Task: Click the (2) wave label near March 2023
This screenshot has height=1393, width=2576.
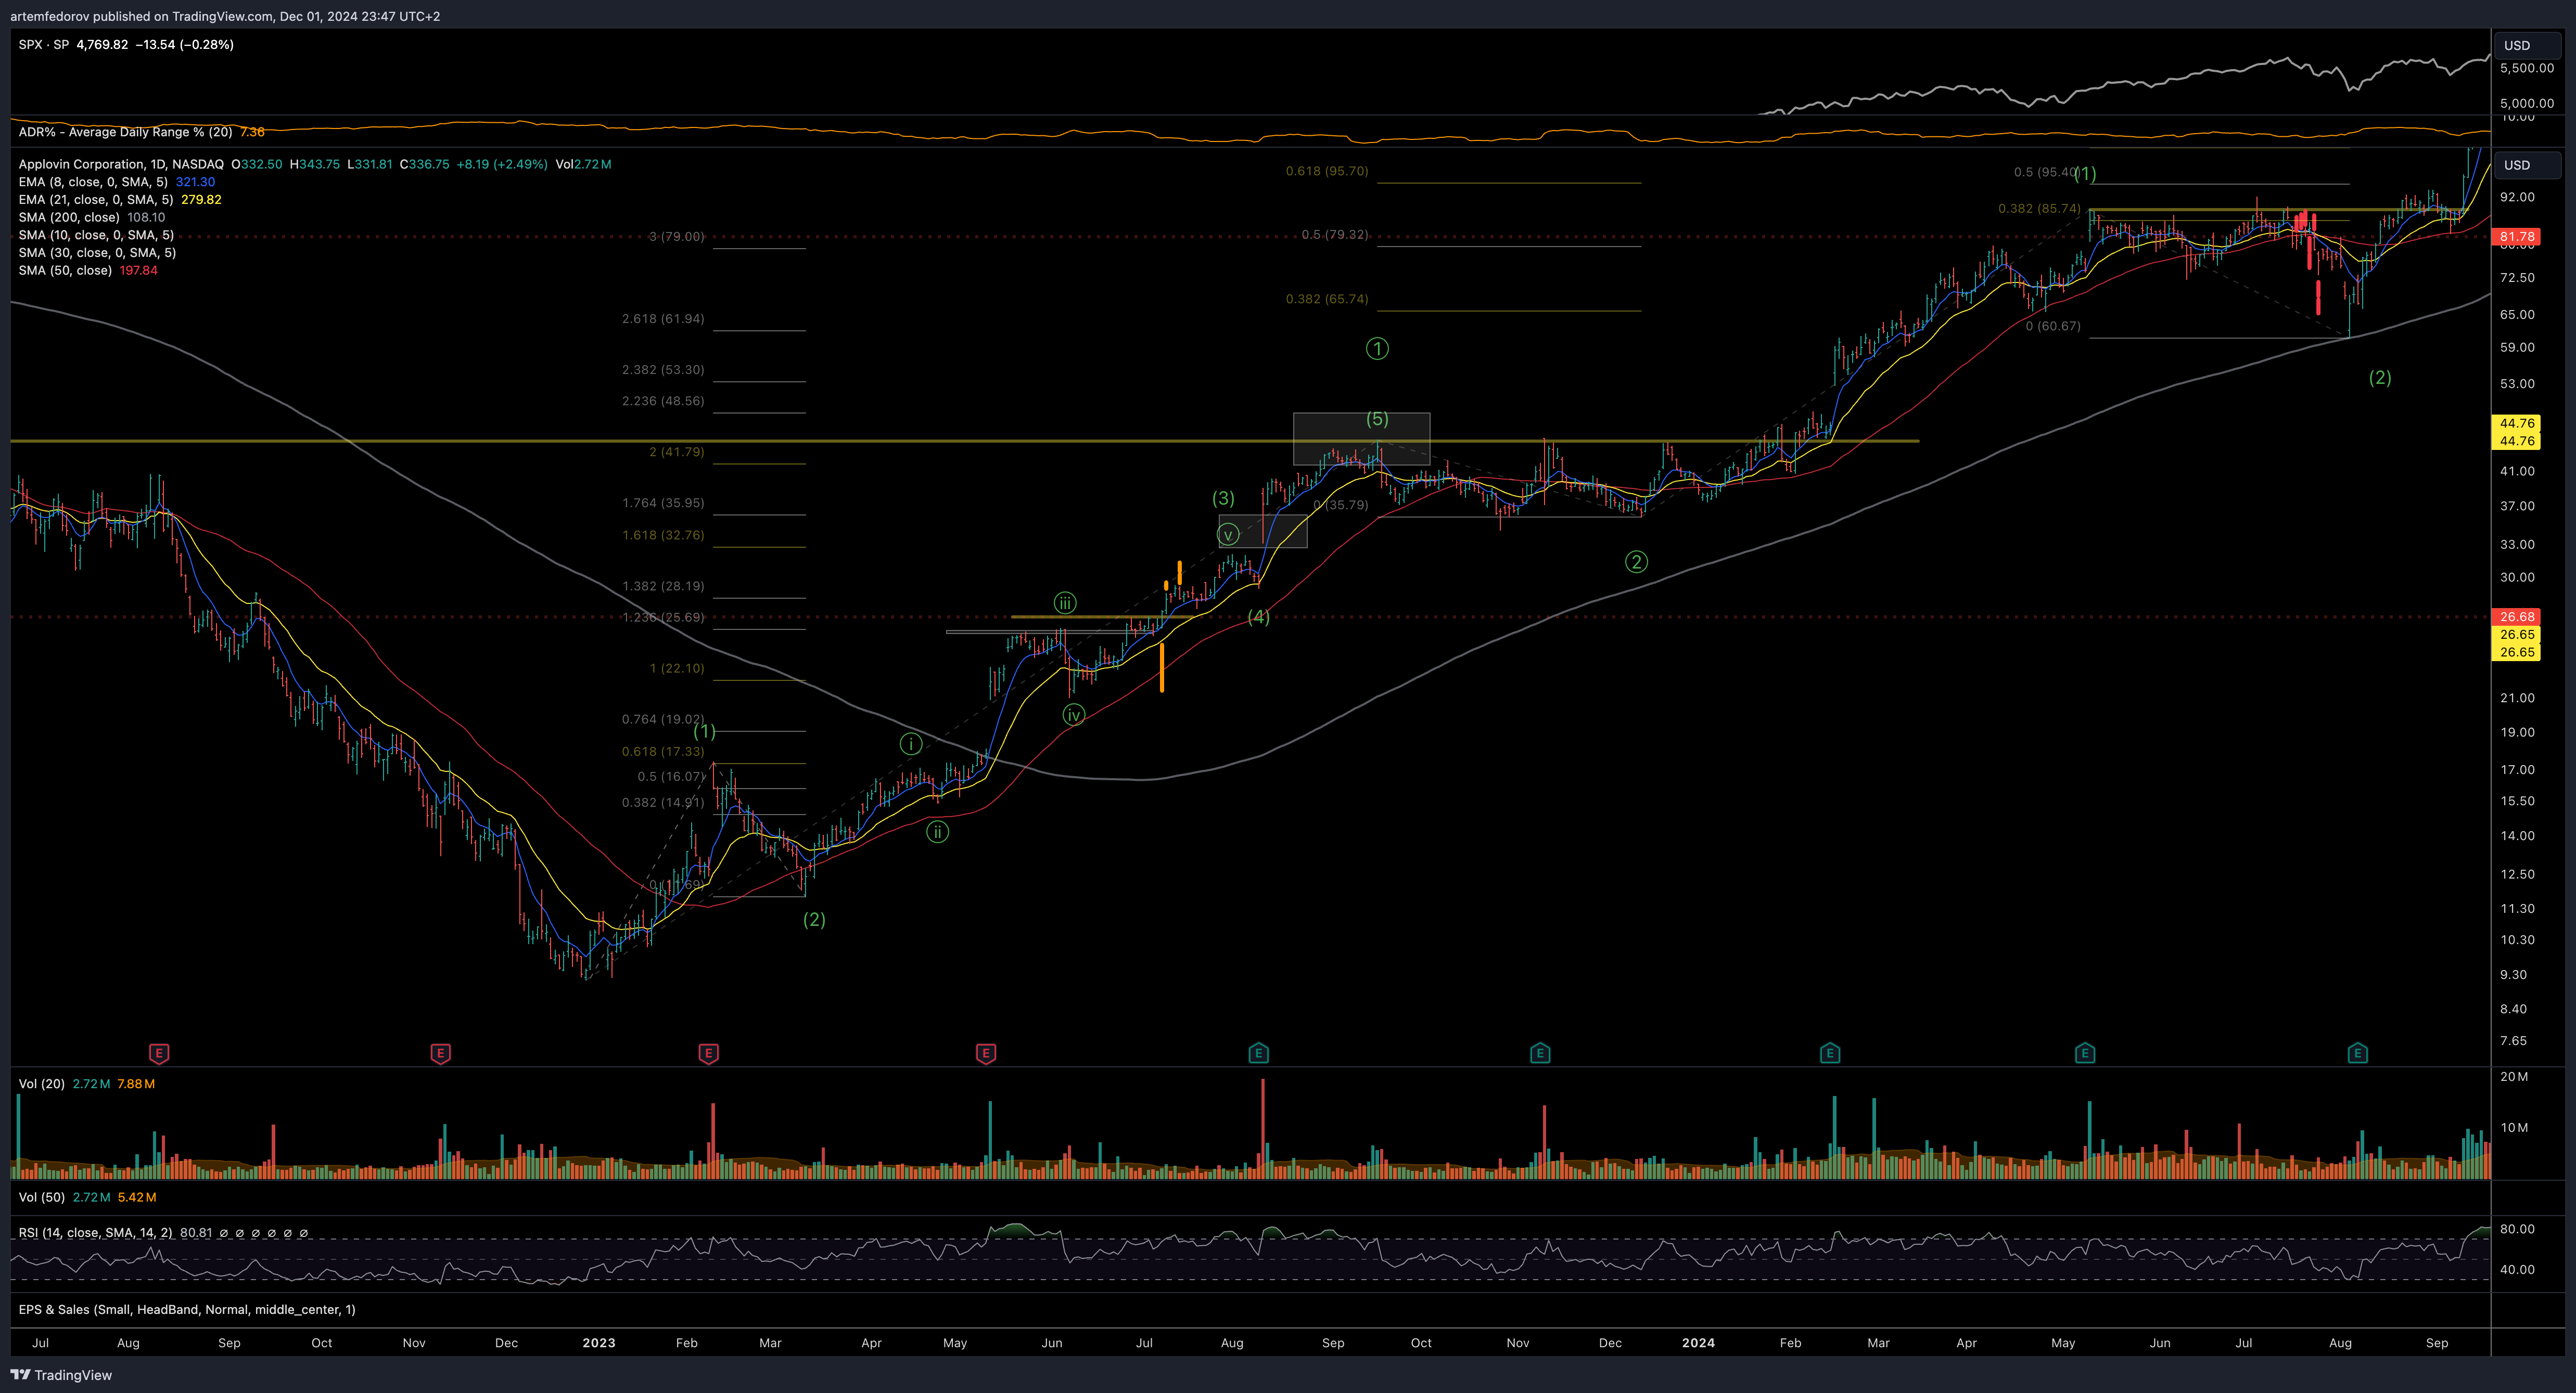Action: (x=814, y=919)
